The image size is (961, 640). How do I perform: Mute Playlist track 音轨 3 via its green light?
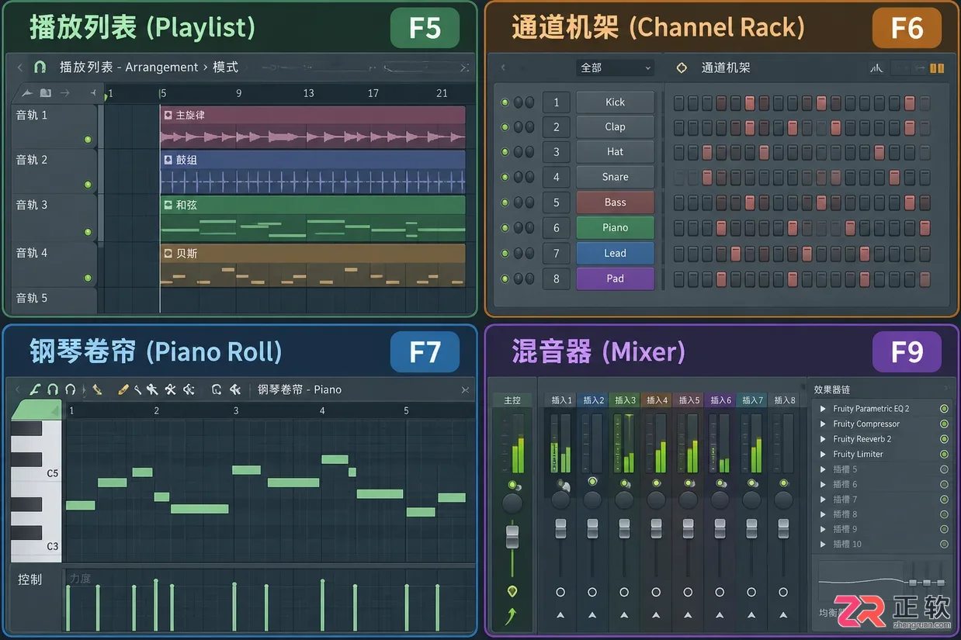pyautogui.click(x=88, y=232)
